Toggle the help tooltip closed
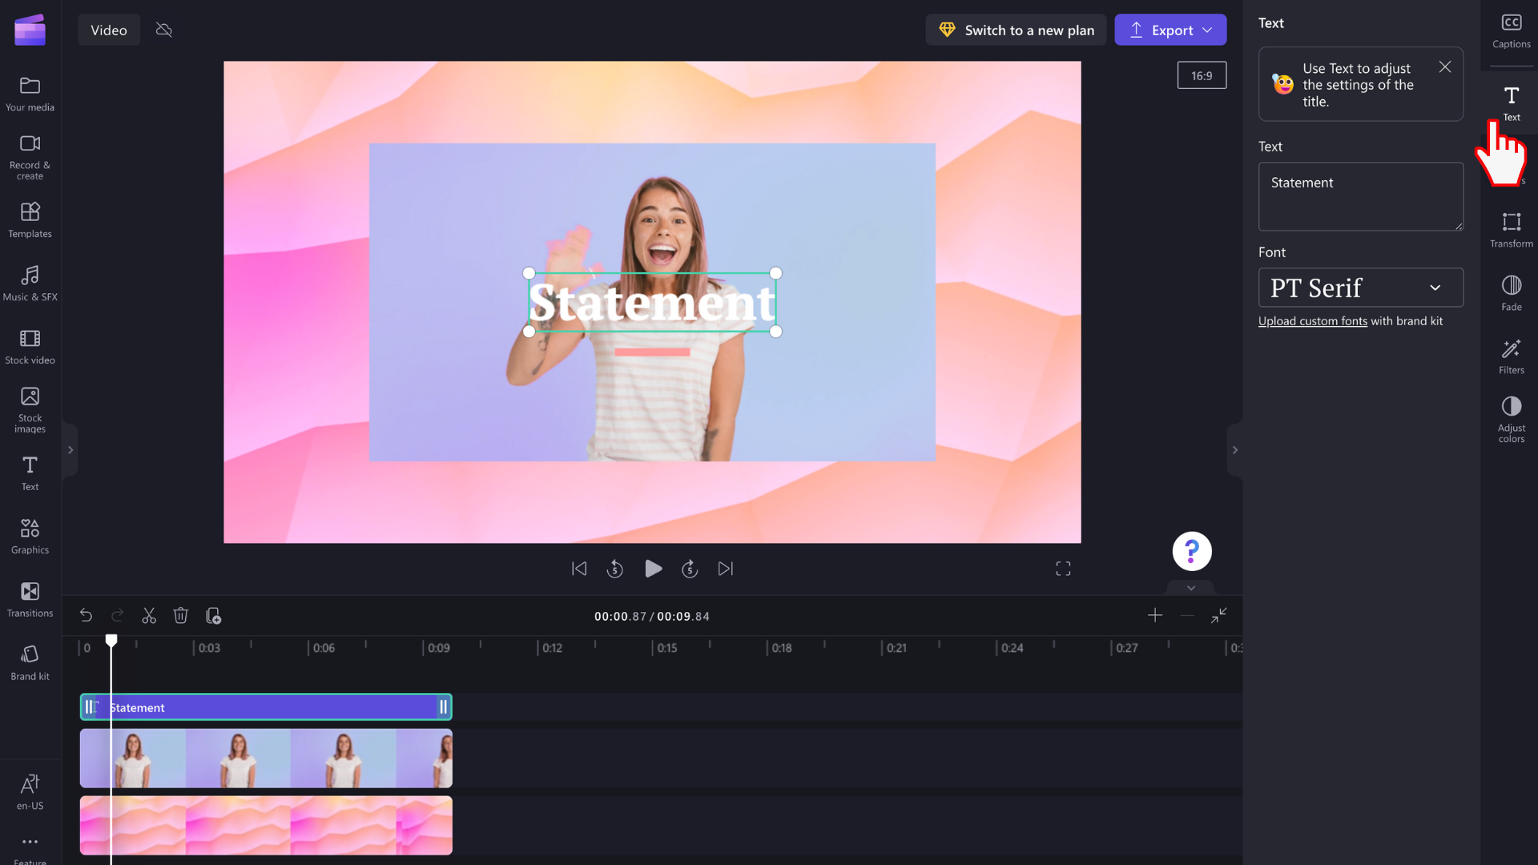The image size is (1538, 865). pos(1445,66)
